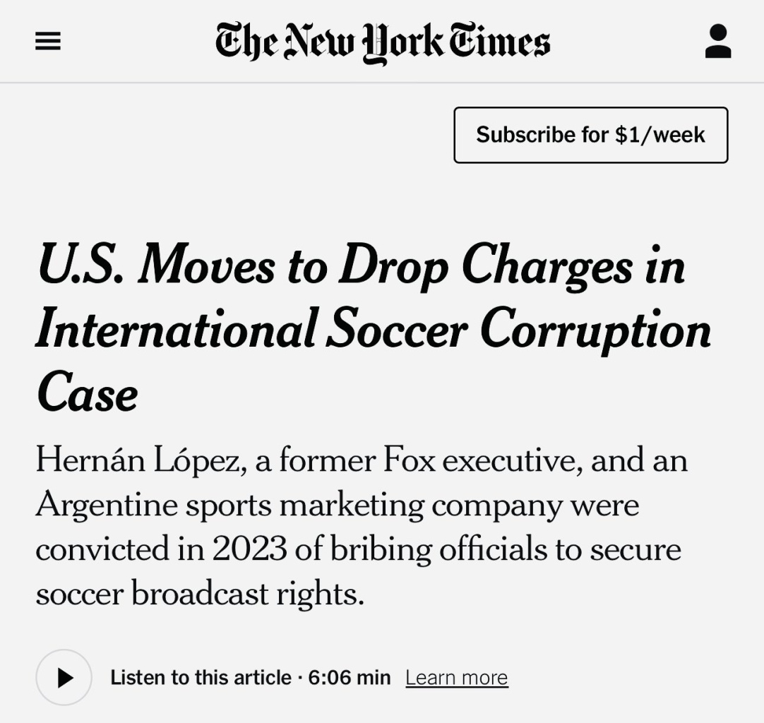The width and height of the screenshot is (764, 723).
Task: Click 'soccer broadcast rights' summary text
Action: point(200,594)
